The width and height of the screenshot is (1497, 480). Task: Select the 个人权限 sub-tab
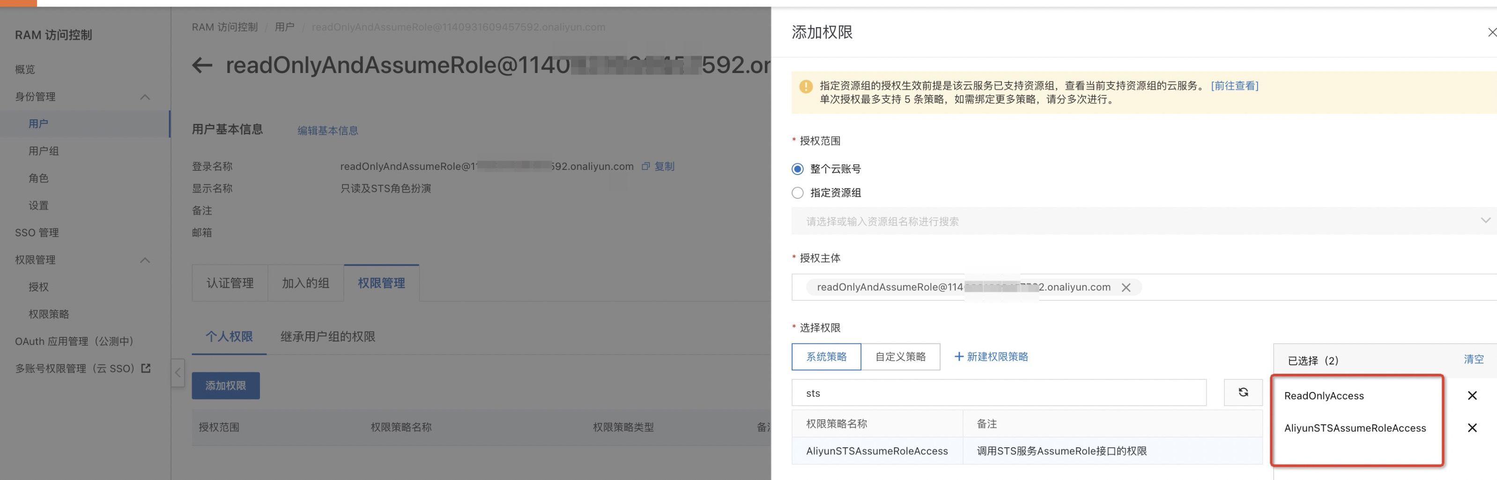point(229,337)
